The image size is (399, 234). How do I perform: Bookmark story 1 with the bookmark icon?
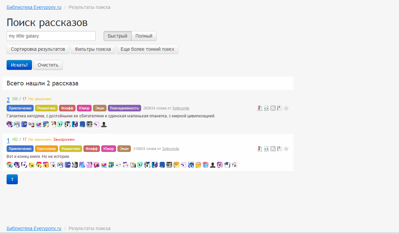280,149
